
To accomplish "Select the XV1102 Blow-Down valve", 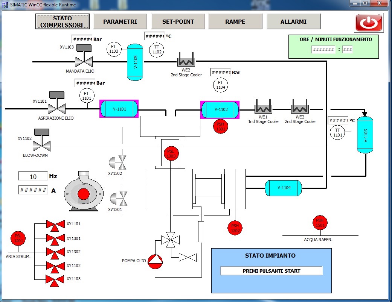I will tap(42, 140).
